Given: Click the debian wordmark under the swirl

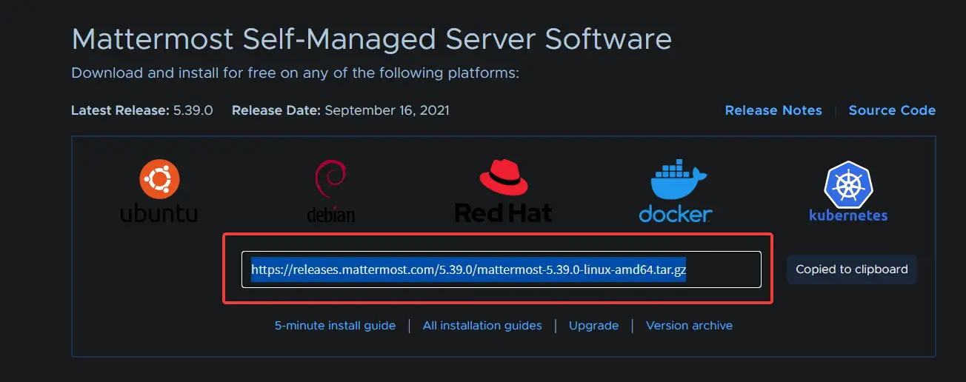Looking at the screenshot, I should pos(330,215).
